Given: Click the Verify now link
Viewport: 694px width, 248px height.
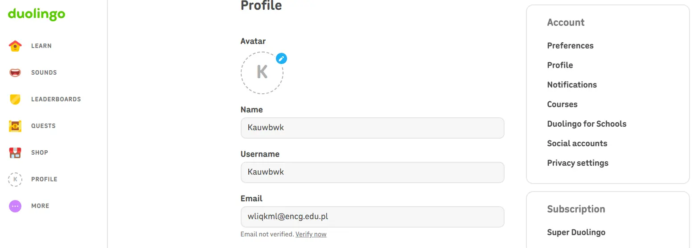Looking at the screenshot, I should pyautogui.click(x=311, y=234).
